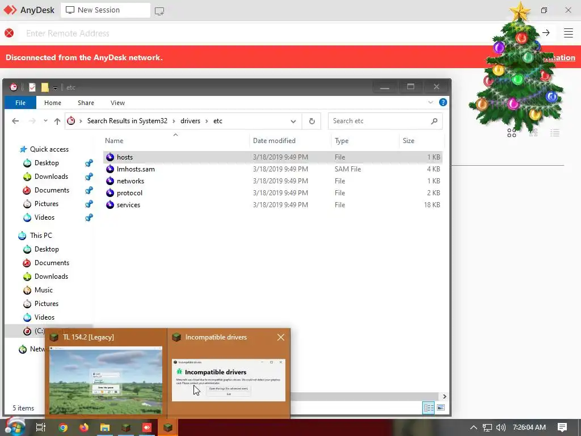Open the File tab in Explorer
Image resolution: width=581 pixels, height=436 pixels.
(20, 103)
